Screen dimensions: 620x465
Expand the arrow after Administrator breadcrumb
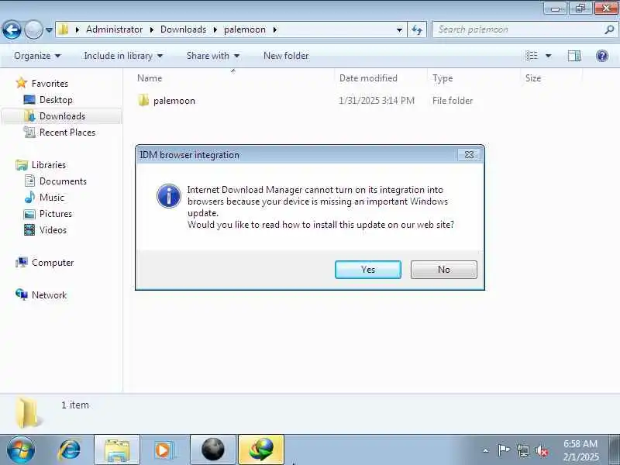click(152, 29)
